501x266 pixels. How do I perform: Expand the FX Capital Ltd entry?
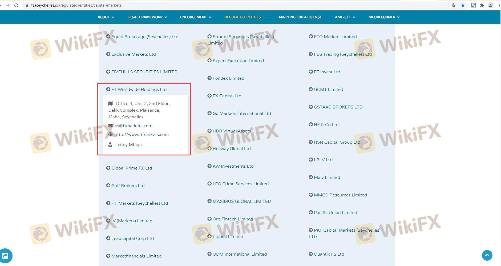(x=227, y=96)
